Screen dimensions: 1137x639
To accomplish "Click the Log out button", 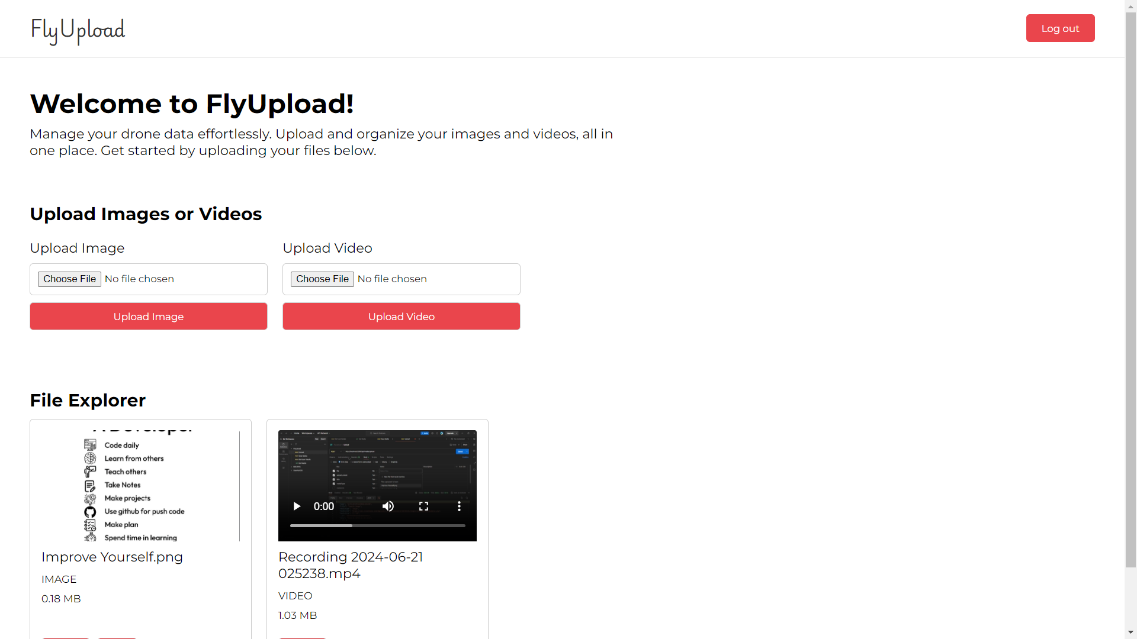I will tap(1060, 28).
